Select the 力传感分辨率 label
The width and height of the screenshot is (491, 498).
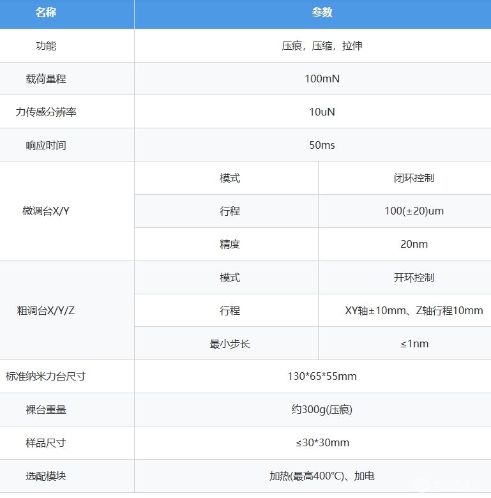[46, 112]
